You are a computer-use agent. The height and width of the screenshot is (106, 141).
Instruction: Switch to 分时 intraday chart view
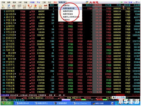(8, 7)
